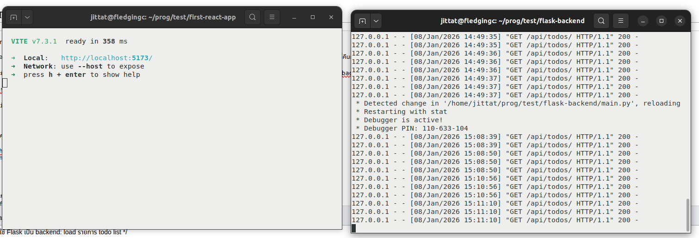This screenshot has height=238, width=699.
Task: Open hamburger menu in flask-backend terminal
Action: [621, 21]
